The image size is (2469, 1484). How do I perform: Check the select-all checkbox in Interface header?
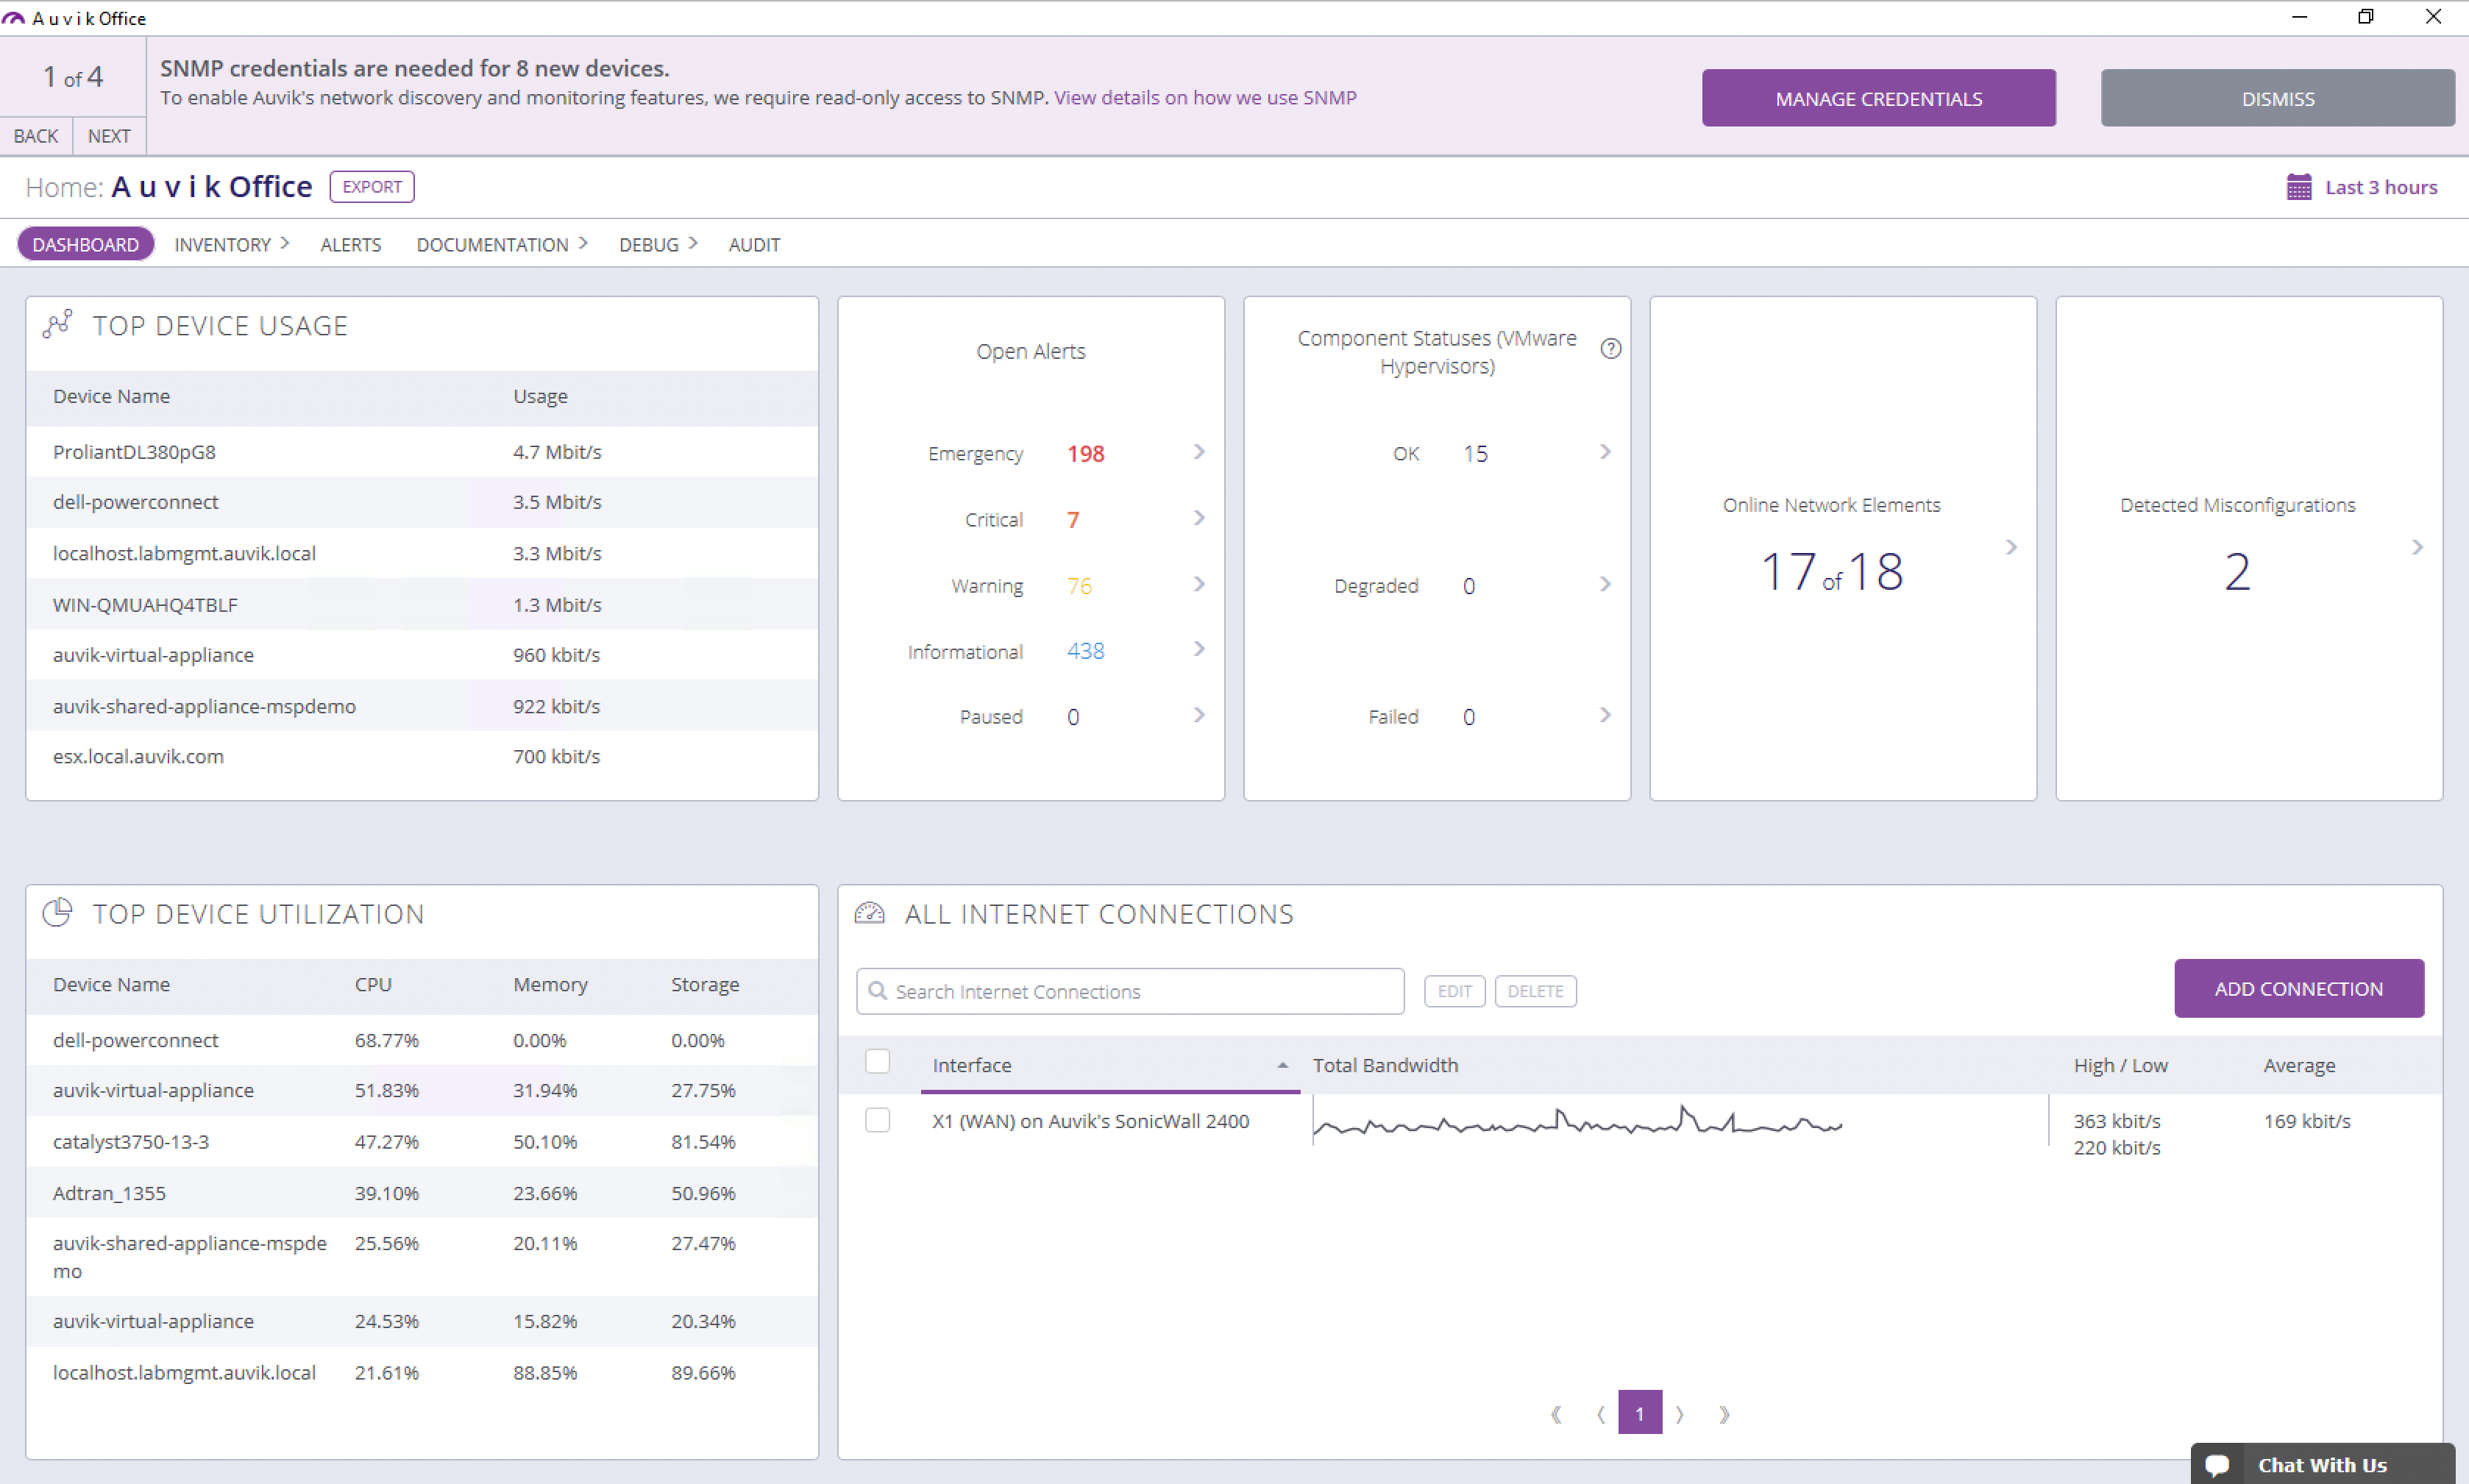click(x=878, y=1062)
